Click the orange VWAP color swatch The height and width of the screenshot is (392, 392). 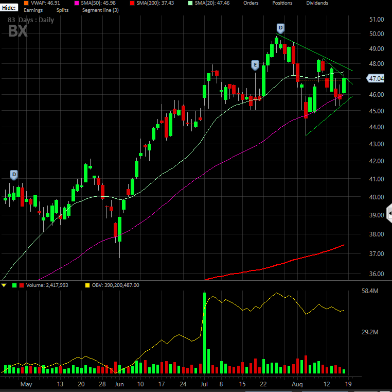(26, 3)
